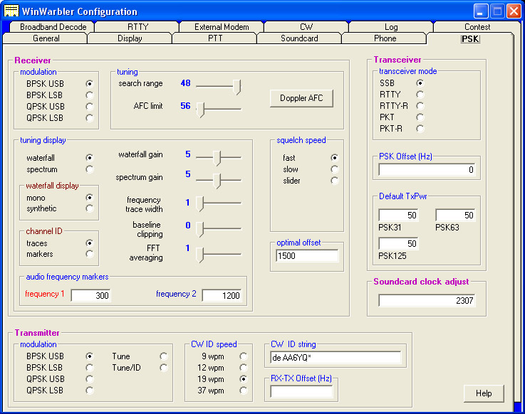Select receiver QPSK USB modulation
This screenshot has height=414, width=525.
(89, 107)
